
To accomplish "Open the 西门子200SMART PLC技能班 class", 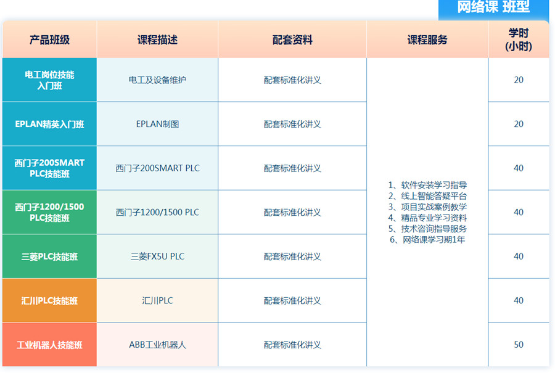I will [x=49, y=168].
